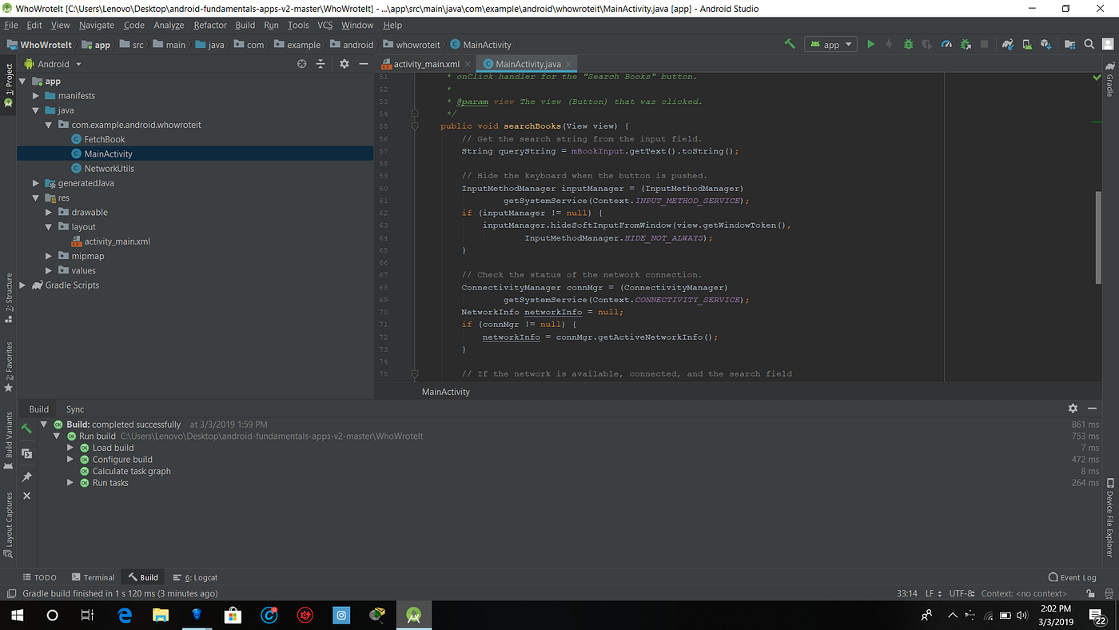Run the app with the green Run button

[871, 44]
